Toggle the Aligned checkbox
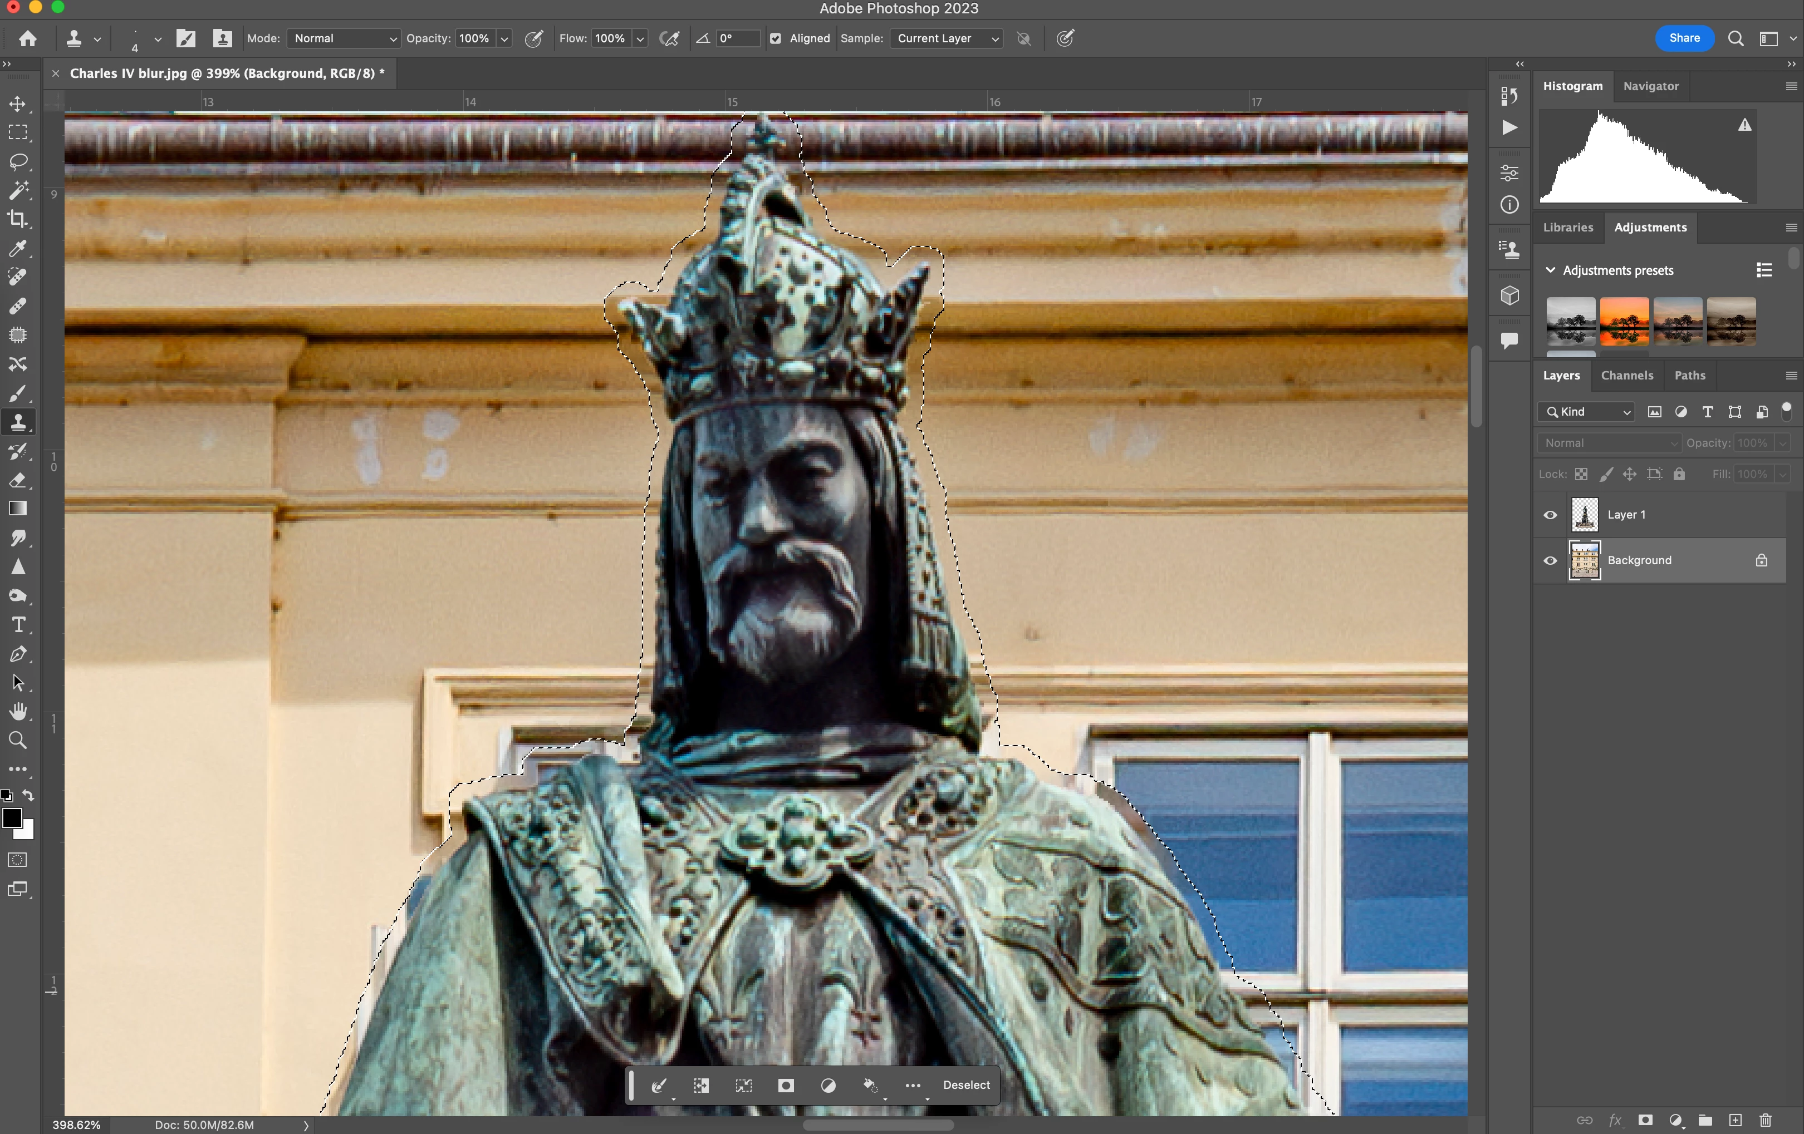1804x1134 pixels. pos(776,38)
